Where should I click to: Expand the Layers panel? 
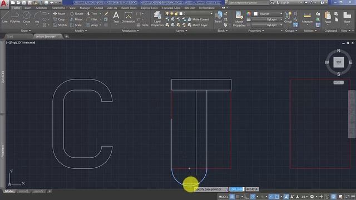(x=182, y=31)
